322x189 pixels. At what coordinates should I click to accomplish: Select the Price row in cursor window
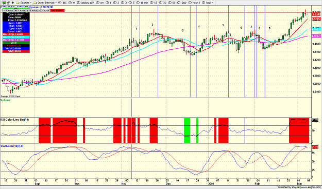tap(16, 20)
